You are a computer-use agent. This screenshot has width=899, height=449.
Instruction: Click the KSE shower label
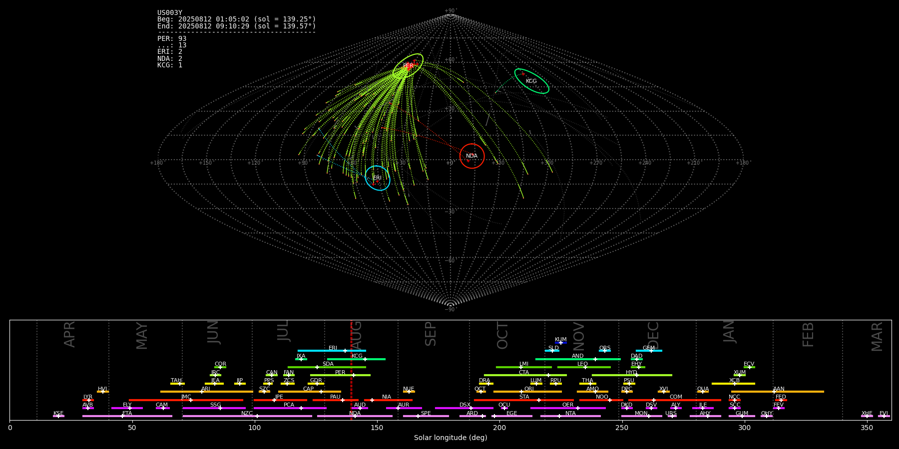click(58, 414)
